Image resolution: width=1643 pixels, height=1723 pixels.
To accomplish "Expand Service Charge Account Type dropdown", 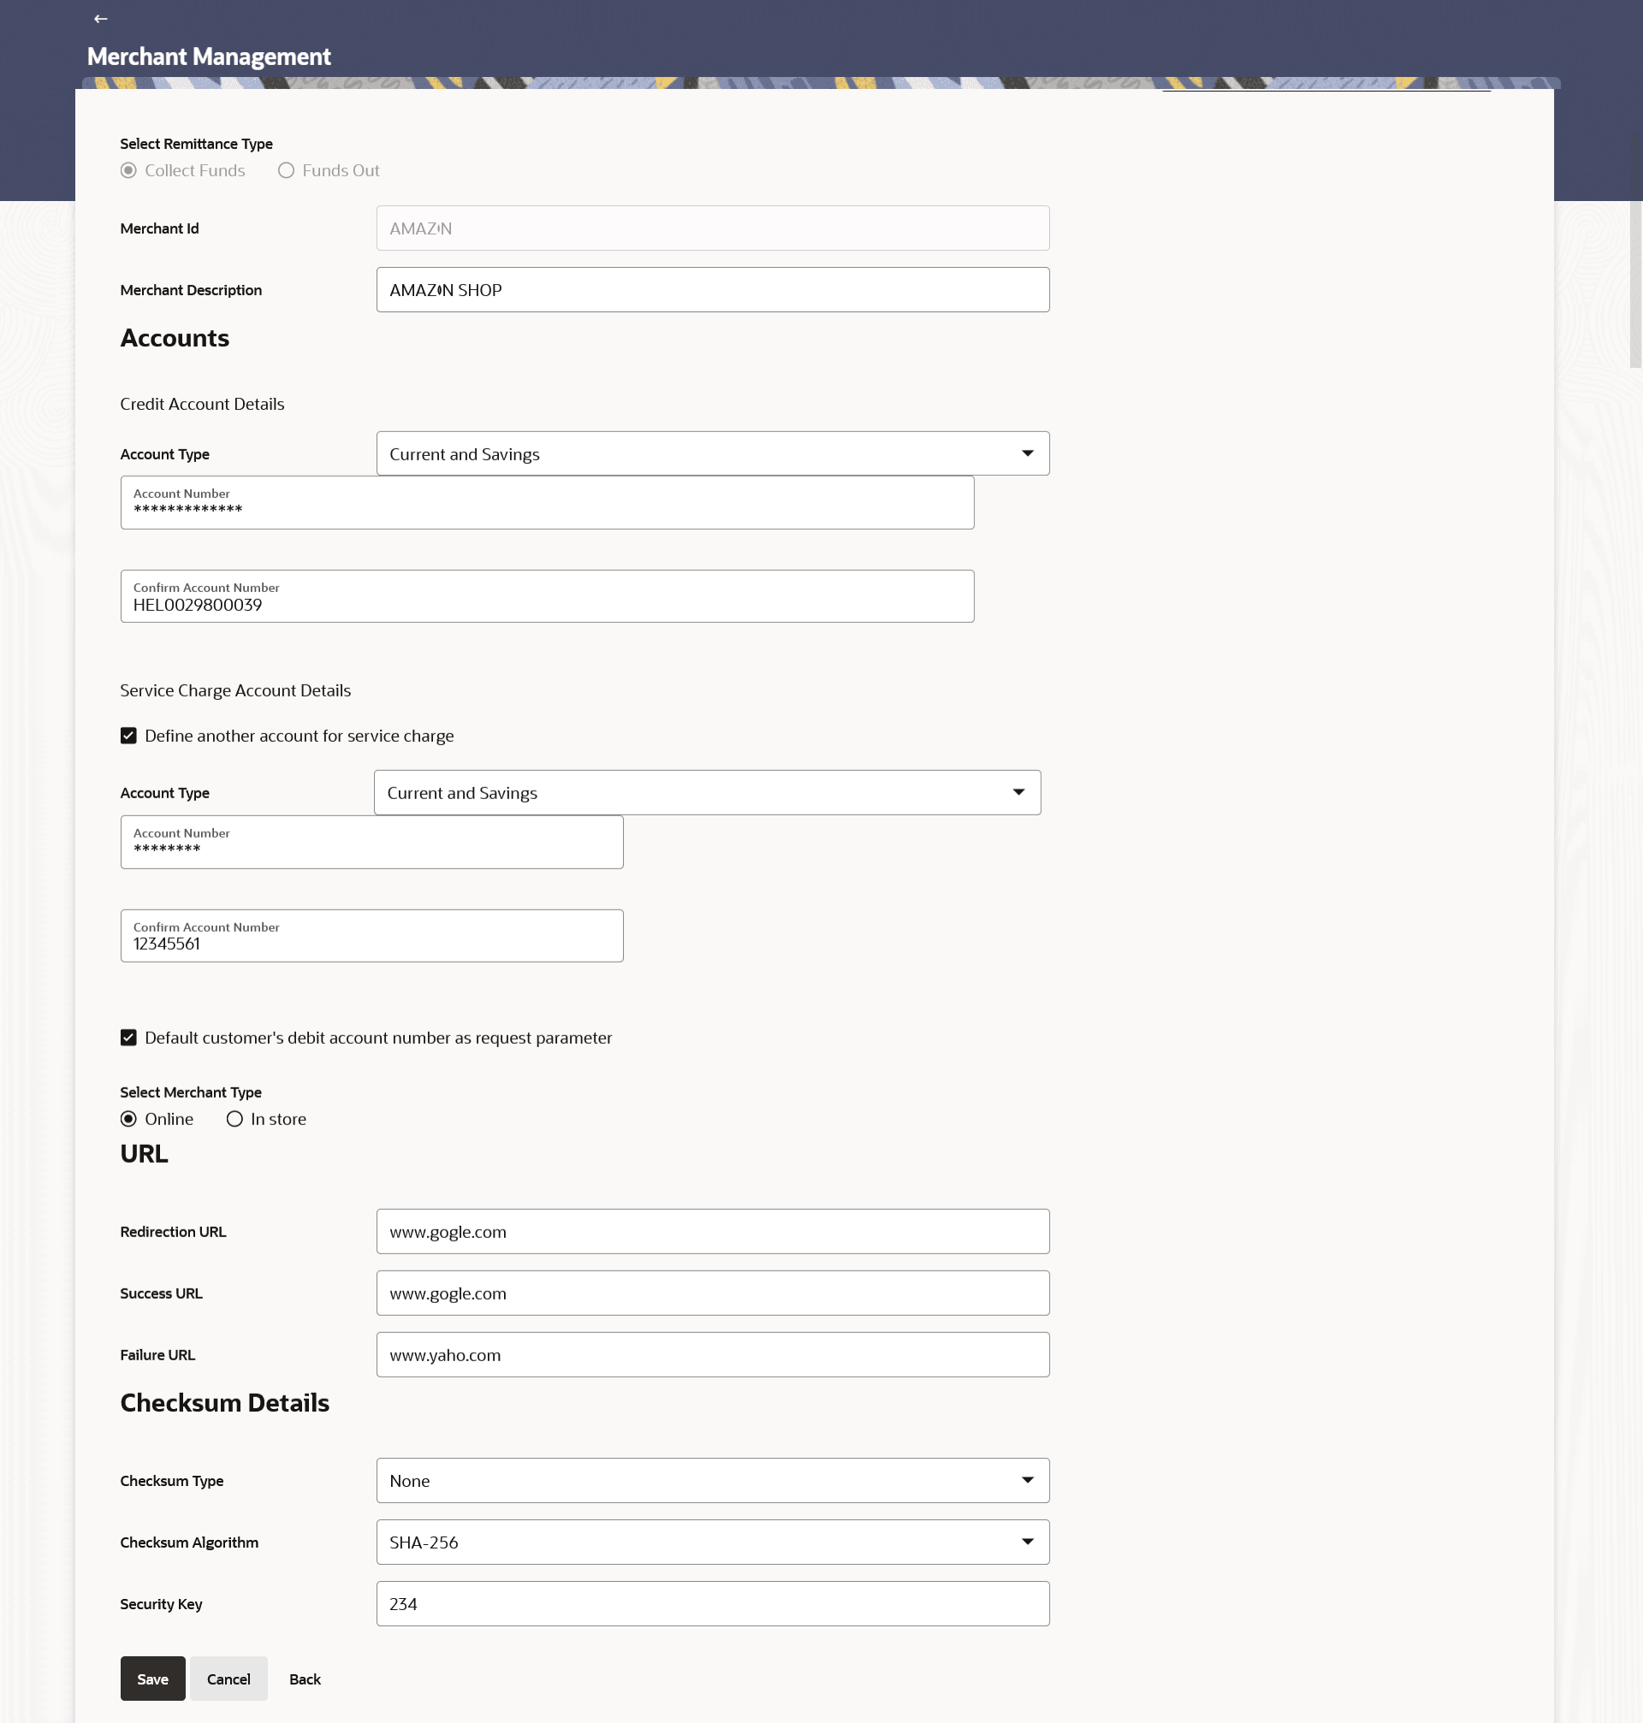I will (x=707, y=792).
